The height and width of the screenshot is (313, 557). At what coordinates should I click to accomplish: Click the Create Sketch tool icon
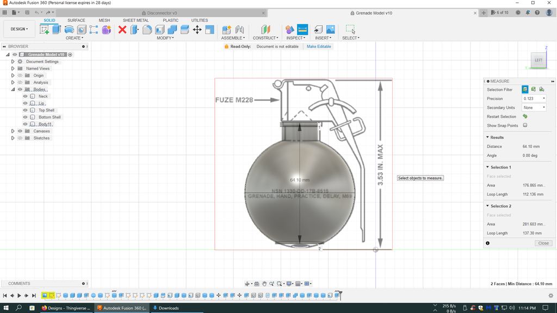(x=45, y=29)
